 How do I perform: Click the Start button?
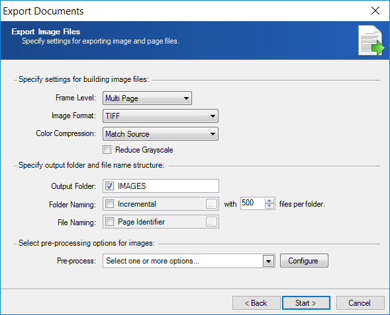(x=306, y=303)
